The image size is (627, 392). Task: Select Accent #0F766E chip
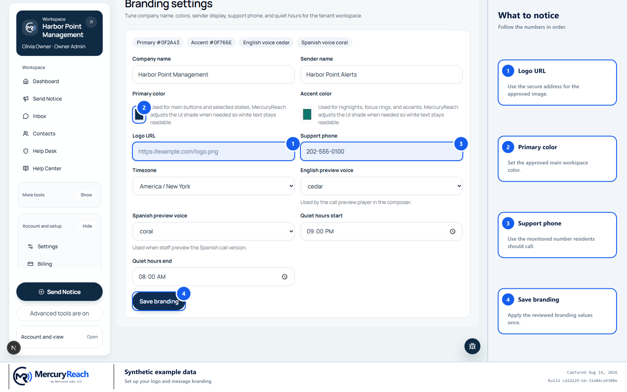(211, 43)
